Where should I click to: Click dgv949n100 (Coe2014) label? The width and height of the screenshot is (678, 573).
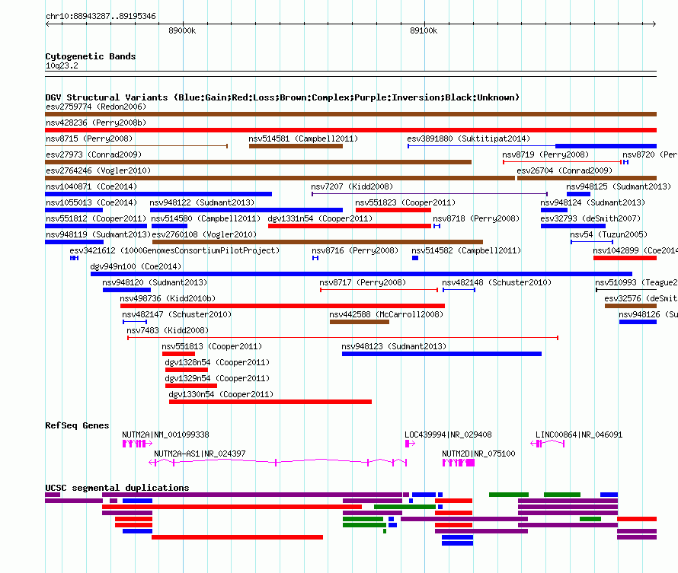[136, 266]
